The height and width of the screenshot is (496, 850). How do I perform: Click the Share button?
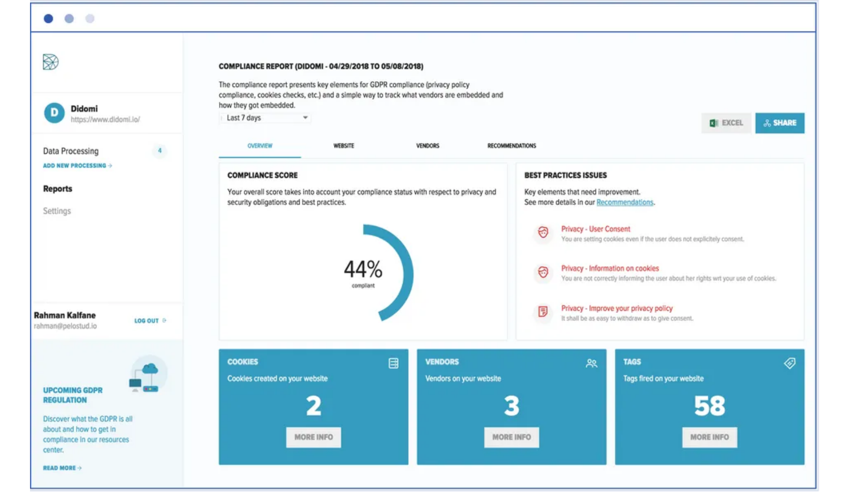(x=780, y=123)
